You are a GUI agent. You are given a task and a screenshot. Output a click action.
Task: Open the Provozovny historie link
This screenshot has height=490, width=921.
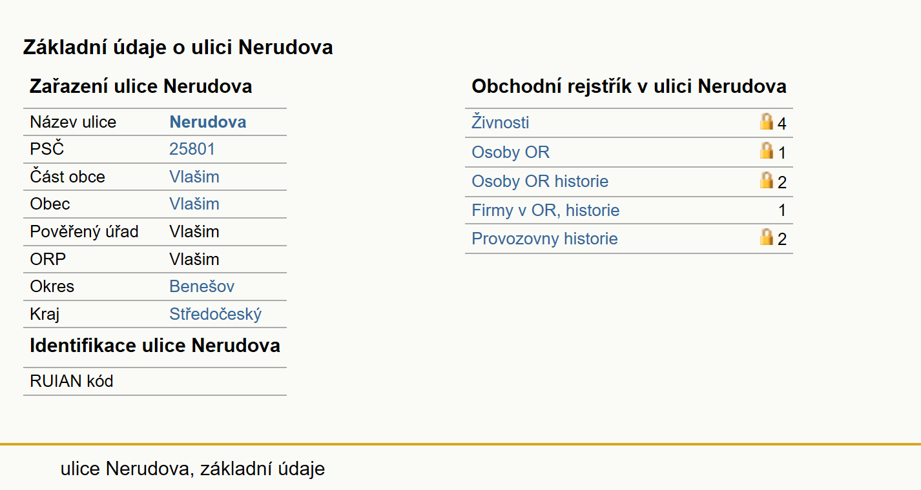544,239
